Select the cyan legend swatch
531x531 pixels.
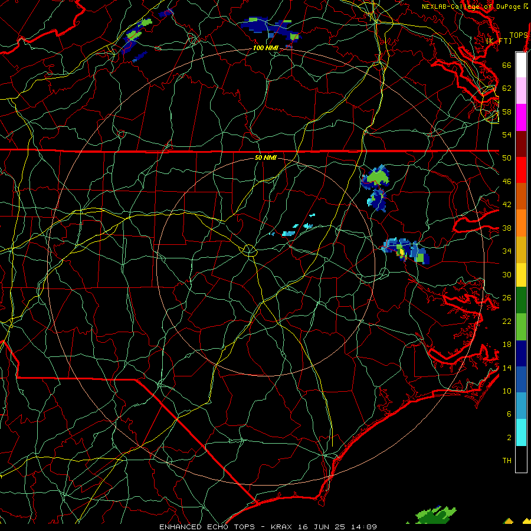[521, 432]
